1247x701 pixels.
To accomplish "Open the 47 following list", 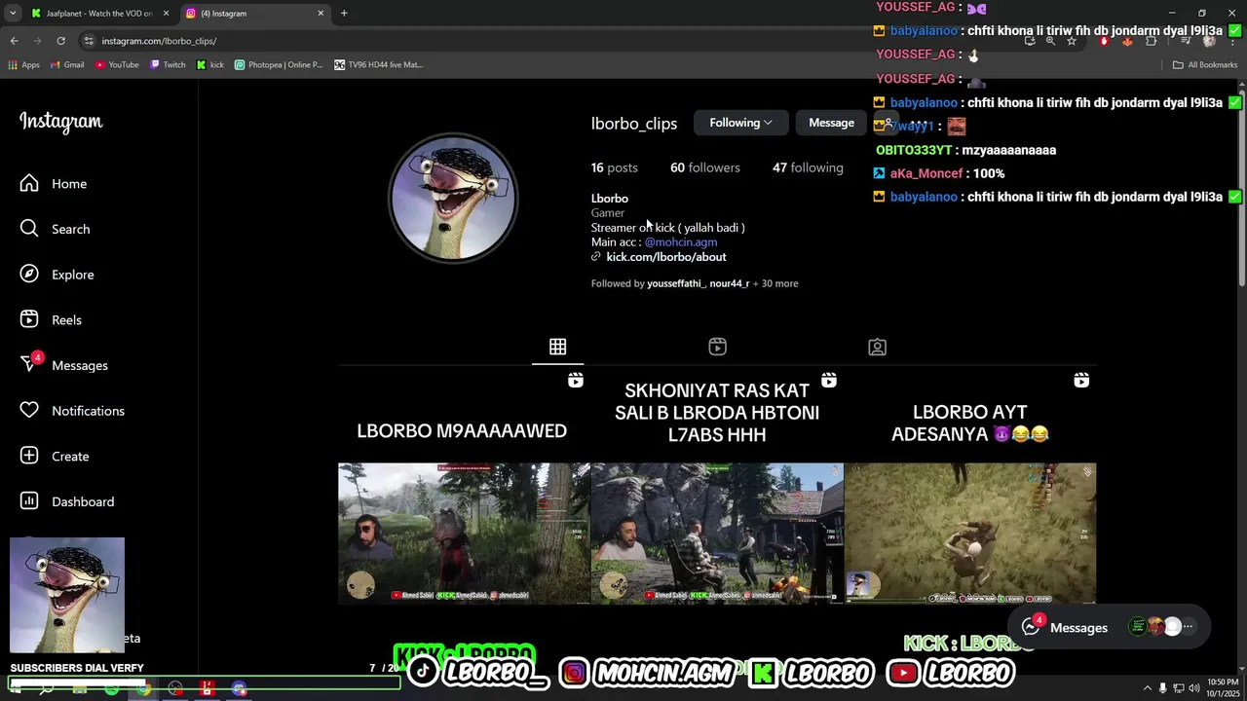I will [x=808, y=167].
